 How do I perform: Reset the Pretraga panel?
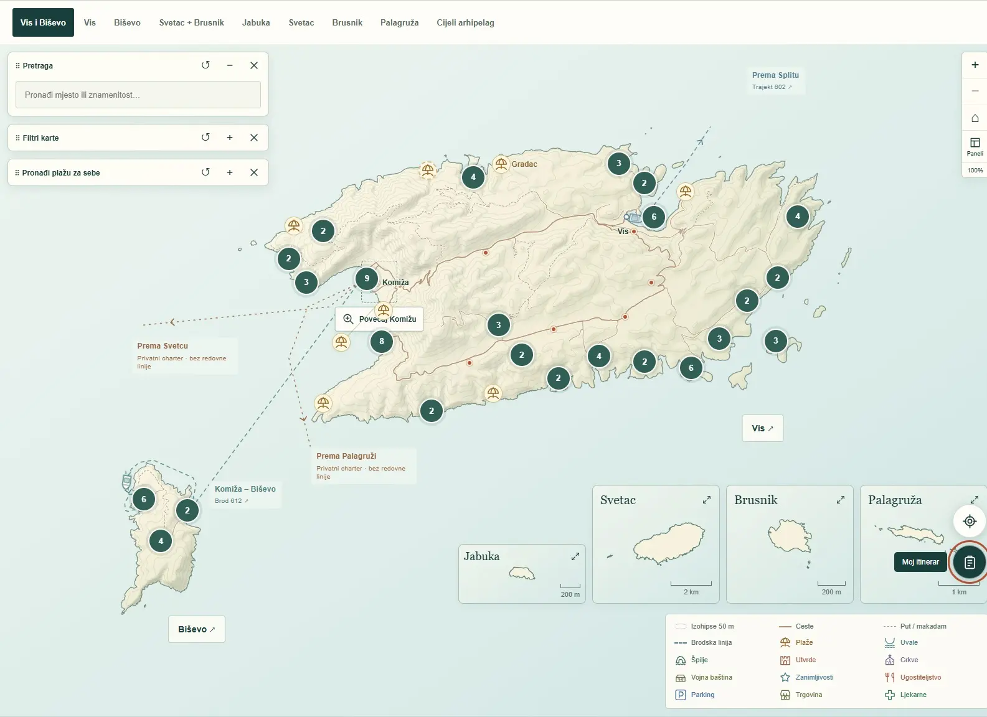pos(205,65)
